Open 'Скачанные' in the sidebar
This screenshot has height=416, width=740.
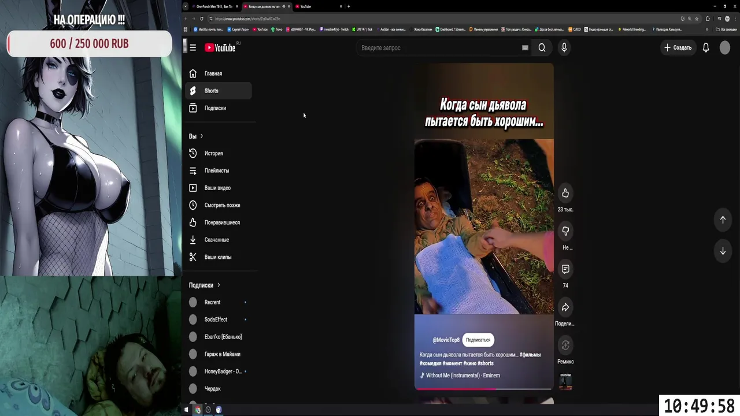point(219,240)
